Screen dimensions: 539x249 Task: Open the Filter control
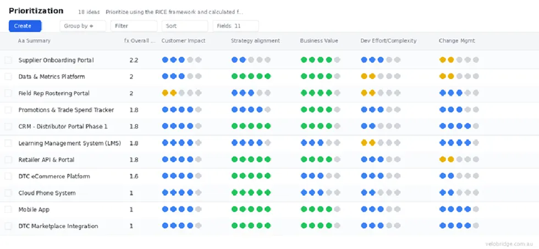click(134, 26)
